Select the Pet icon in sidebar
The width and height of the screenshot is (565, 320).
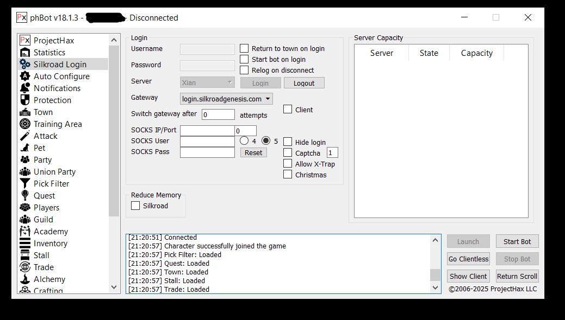click(x=24, y=148)
